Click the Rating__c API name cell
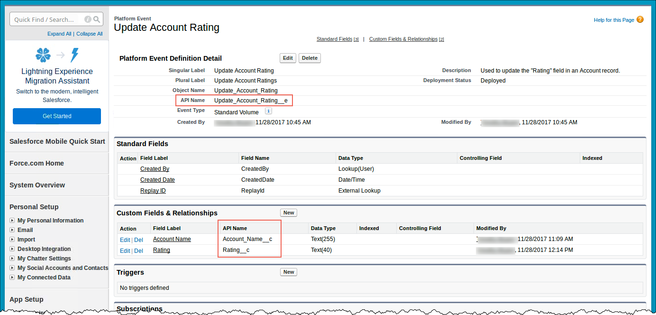656x315 pixels. (236, 250)
